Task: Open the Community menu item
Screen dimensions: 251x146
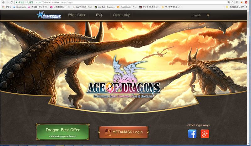Action: pos(121,15)
